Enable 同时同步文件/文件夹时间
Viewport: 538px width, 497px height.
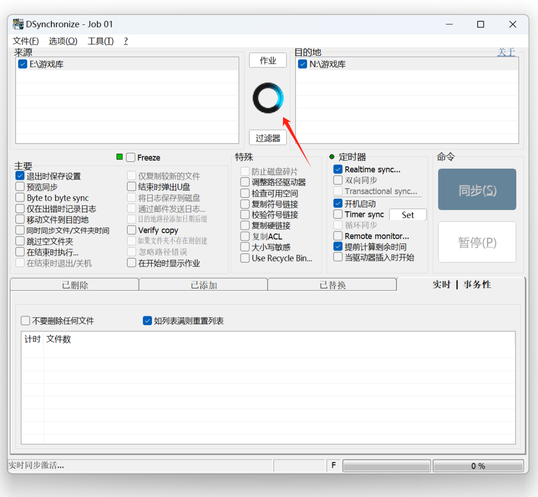(20, 230)
